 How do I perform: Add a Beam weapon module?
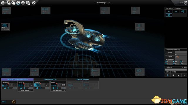63,85
